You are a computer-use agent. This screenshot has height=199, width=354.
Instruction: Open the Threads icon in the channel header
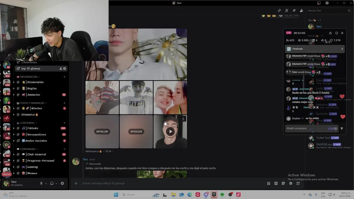pyautogui.click(x=279, y=11)
